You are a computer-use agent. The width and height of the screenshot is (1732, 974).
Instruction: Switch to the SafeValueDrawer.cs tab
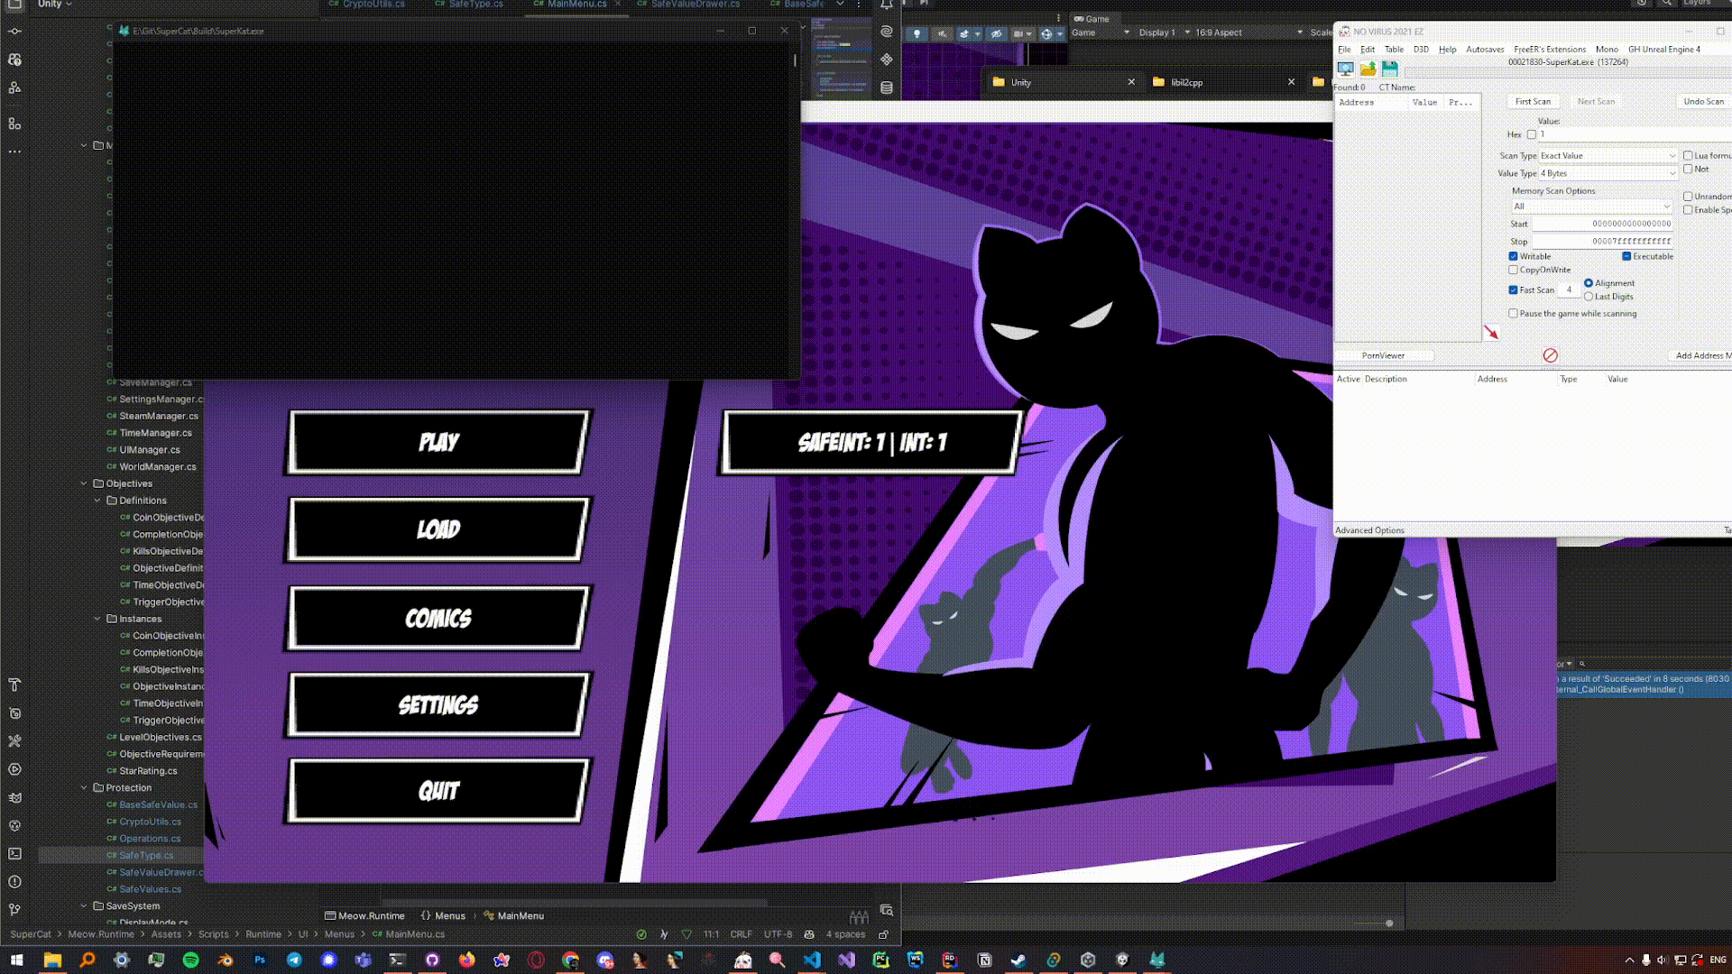(x=695, y=5)
